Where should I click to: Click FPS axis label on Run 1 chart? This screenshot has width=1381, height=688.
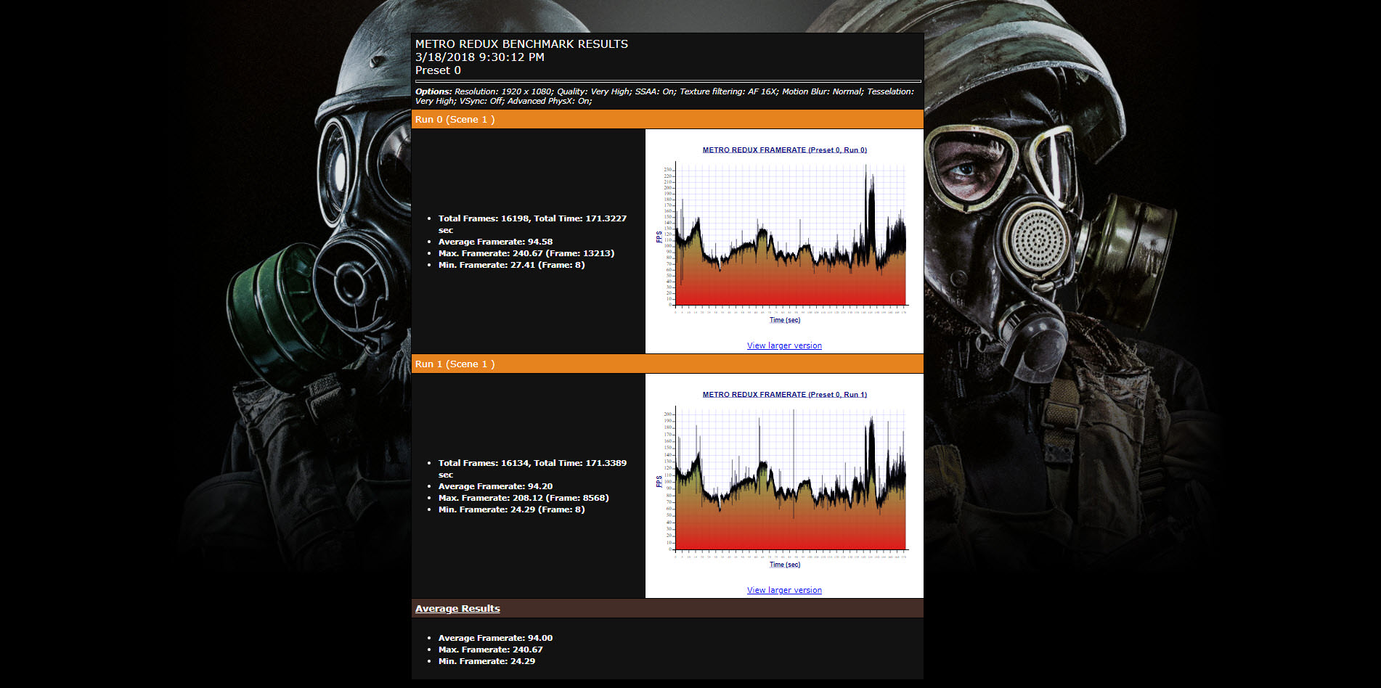[659, 481]
